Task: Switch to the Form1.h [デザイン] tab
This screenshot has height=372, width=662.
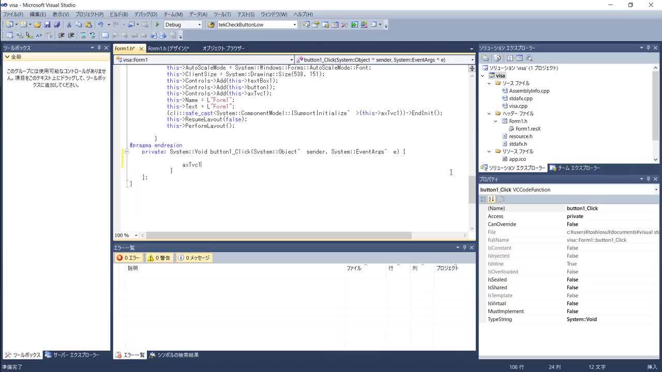Action: tap(168, 49)
